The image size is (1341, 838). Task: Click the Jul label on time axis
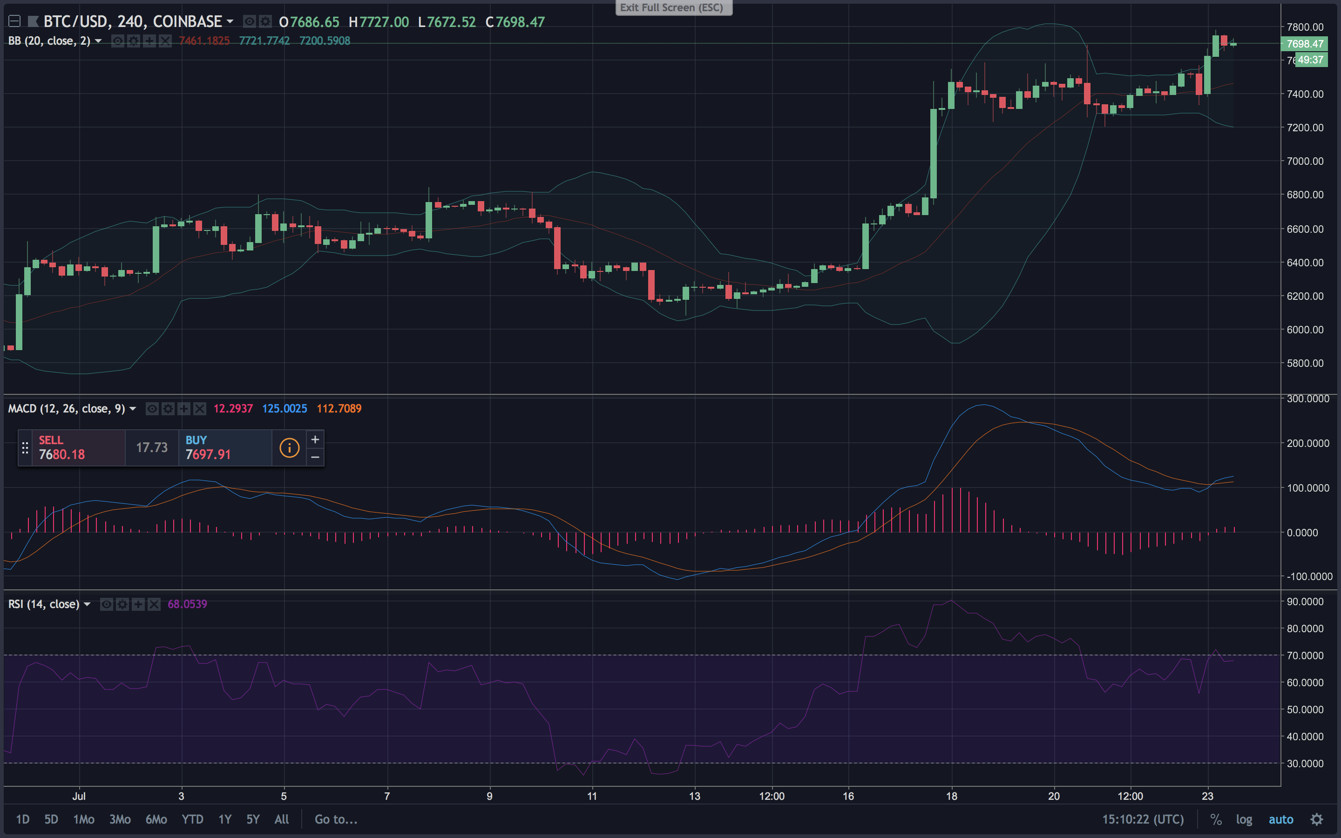(79, 797)
